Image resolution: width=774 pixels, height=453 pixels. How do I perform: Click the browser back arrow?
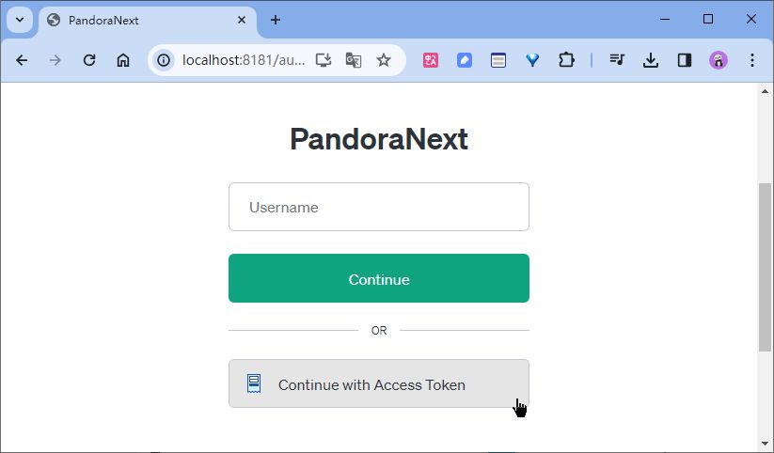point(22,60)
